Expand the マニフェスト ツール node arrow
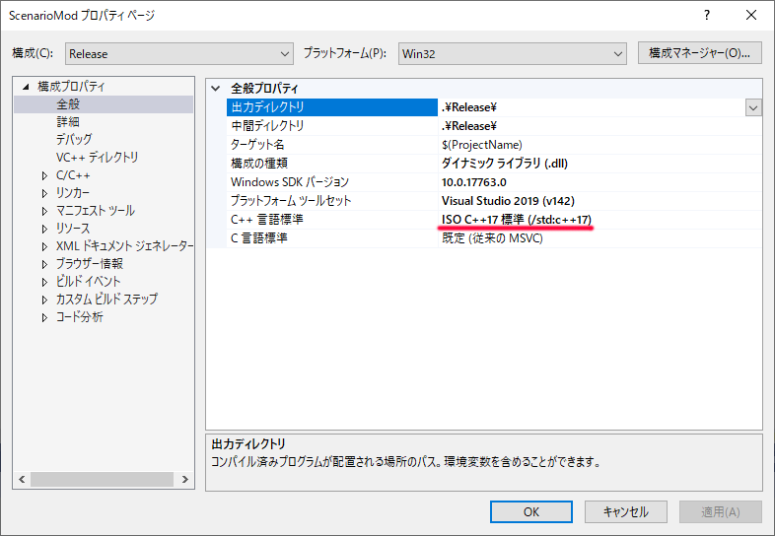Screen dimensions: 775x536 [44, 211]
